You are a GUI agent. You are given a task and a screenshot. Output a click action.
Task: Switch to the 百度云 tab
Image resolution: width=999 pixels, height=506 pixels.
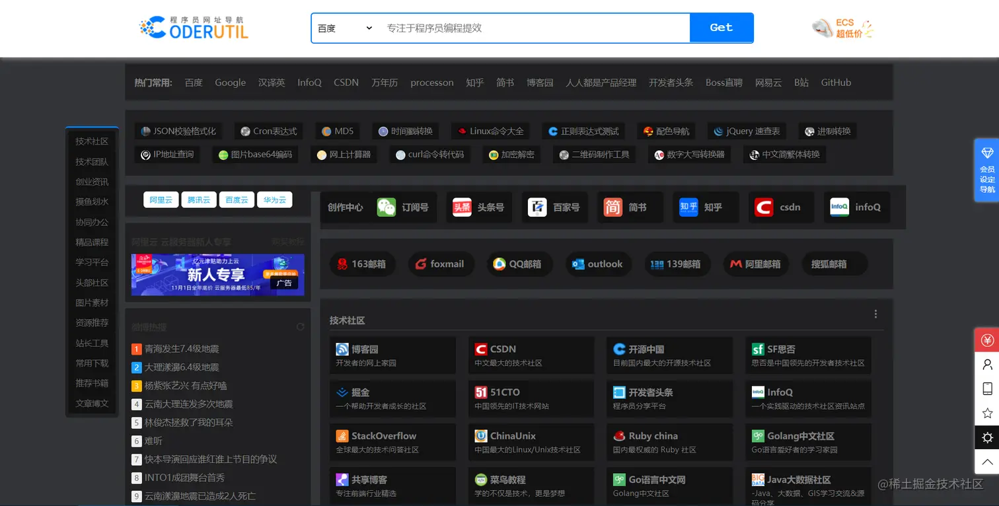237,199
